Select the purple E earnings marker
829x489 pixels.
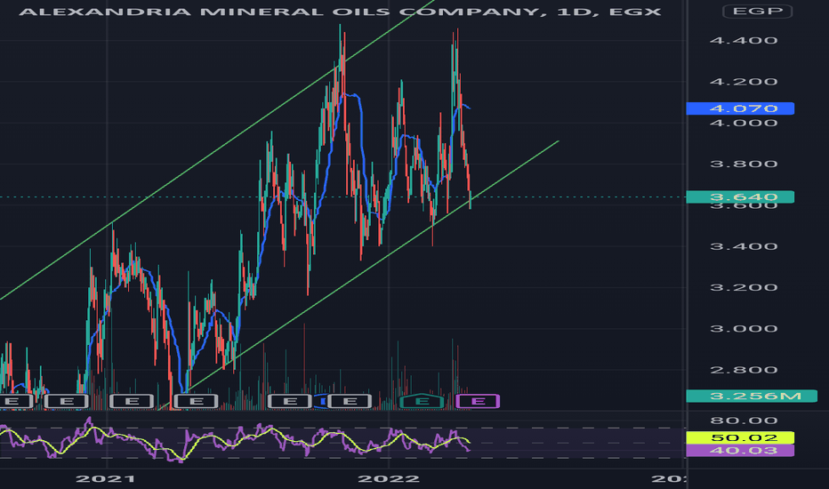click(x=478, y=401)
